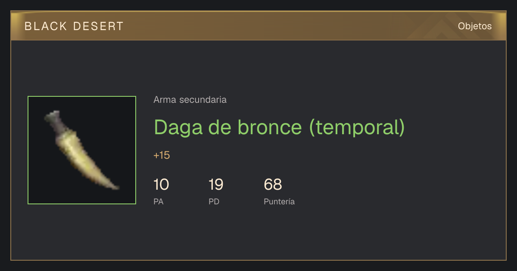Click the PD value 19

pyautogui.click(x=216, y=185)
